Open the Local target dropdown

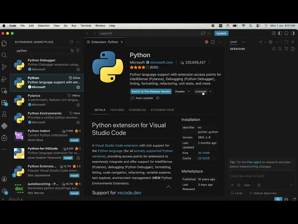(x=238, y=193)
